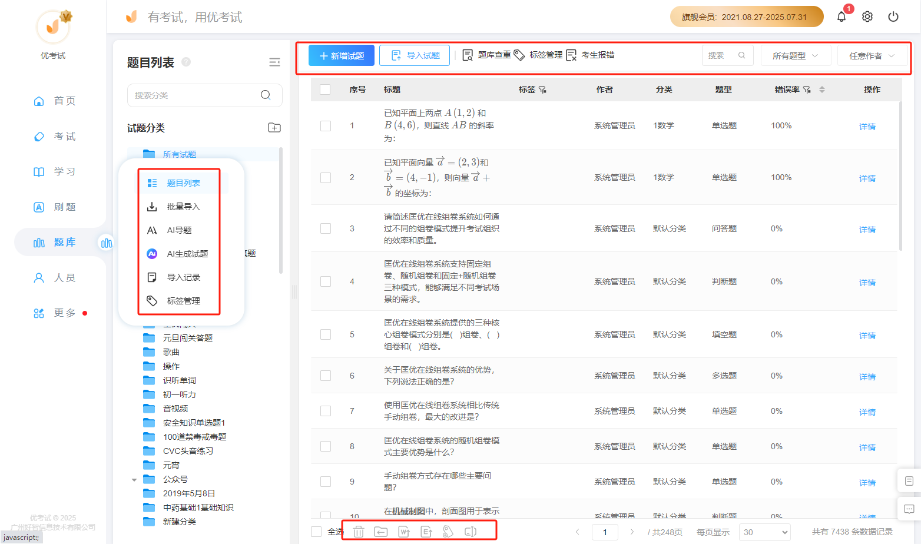This screenshot has width=921, height=544.
Task: Select 批量导入 in the popup menu
Action: tap(183, 207)
